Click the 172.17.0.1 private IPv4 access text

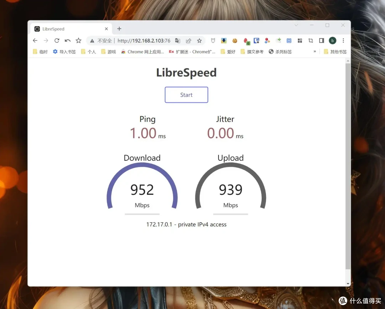pos(186,224)
